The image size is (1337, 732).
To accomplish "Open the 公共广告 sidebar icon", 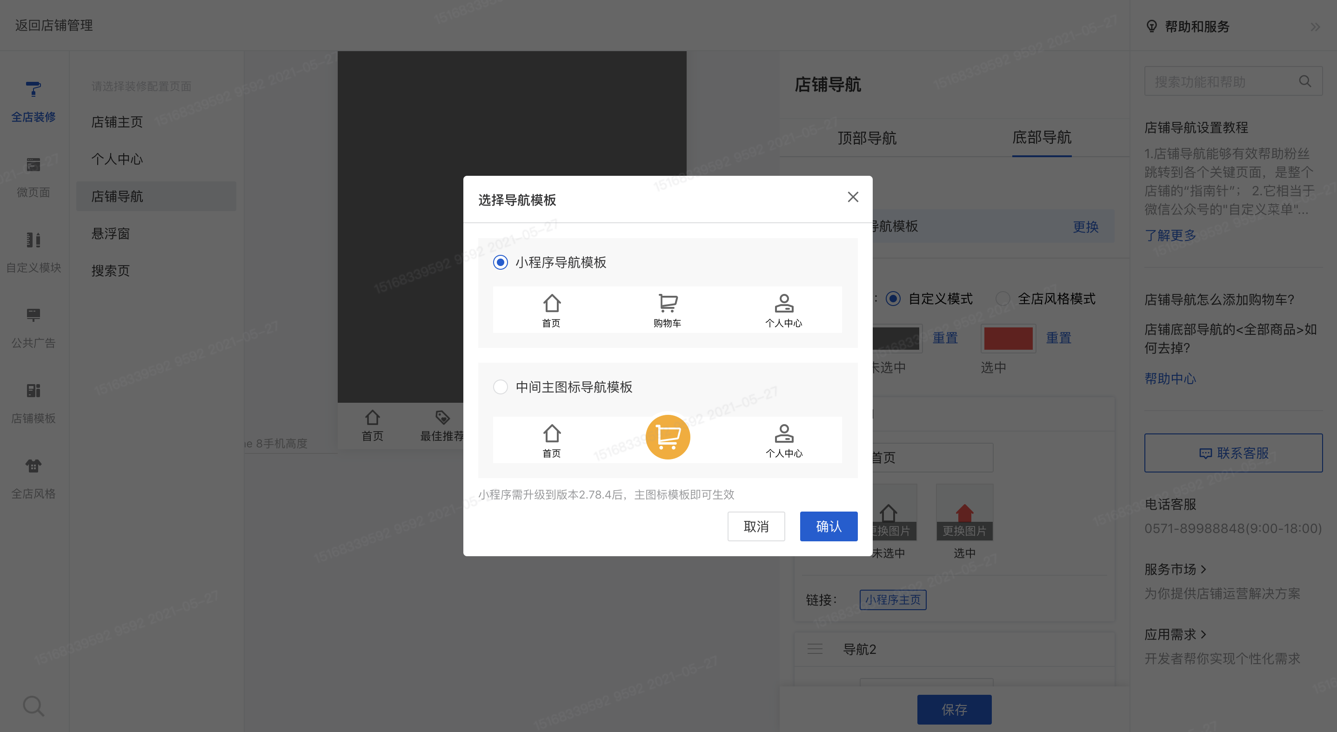I will click(33, 315).
